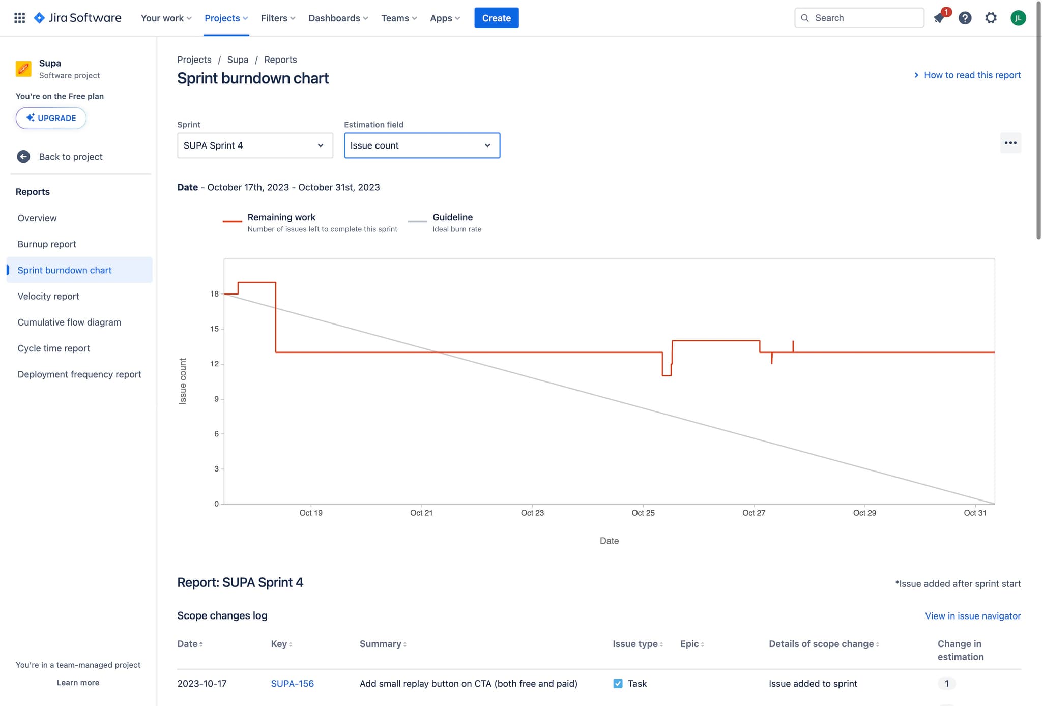
Task: Click the JL user avatar
Action: (1018, 18)
